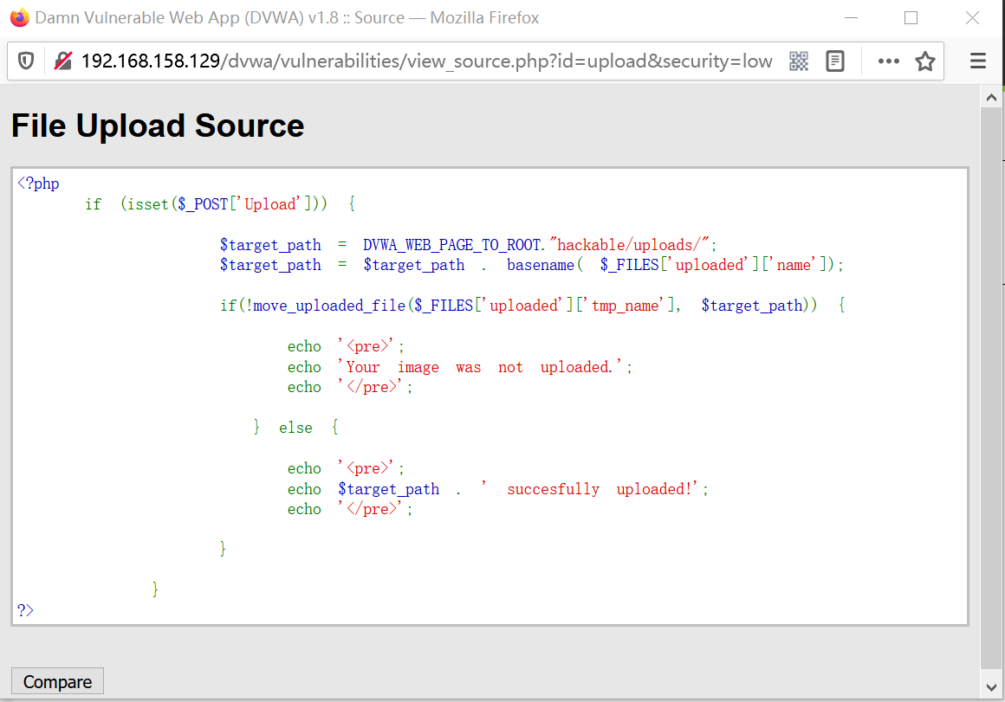Click scrollbar up arrow
This screenshot has height=702, width=1005.
[x=991, y=98]
